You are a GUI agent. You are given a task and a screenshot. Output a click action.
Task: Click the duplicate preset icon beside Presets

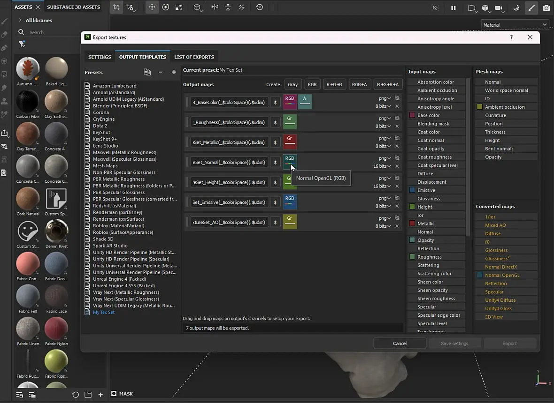tap(147, 72)
